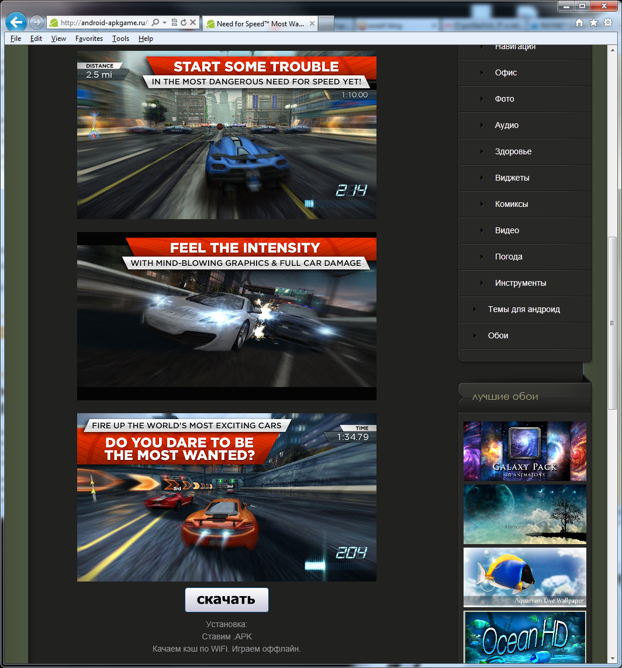The height and width of the screenshot is (668, 622).
Task: Click the text Качаем кэш по WiFi
Action: [x=191, y=649]
